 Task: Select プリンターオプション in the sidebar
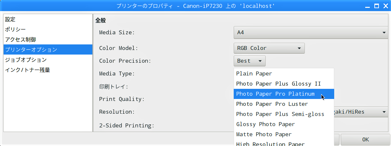(48, 50)
